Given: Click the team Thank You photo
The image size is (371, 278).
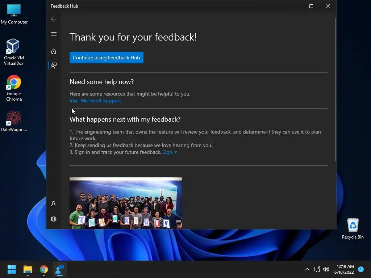Looking at the screenshot, I should click(126, 203).
